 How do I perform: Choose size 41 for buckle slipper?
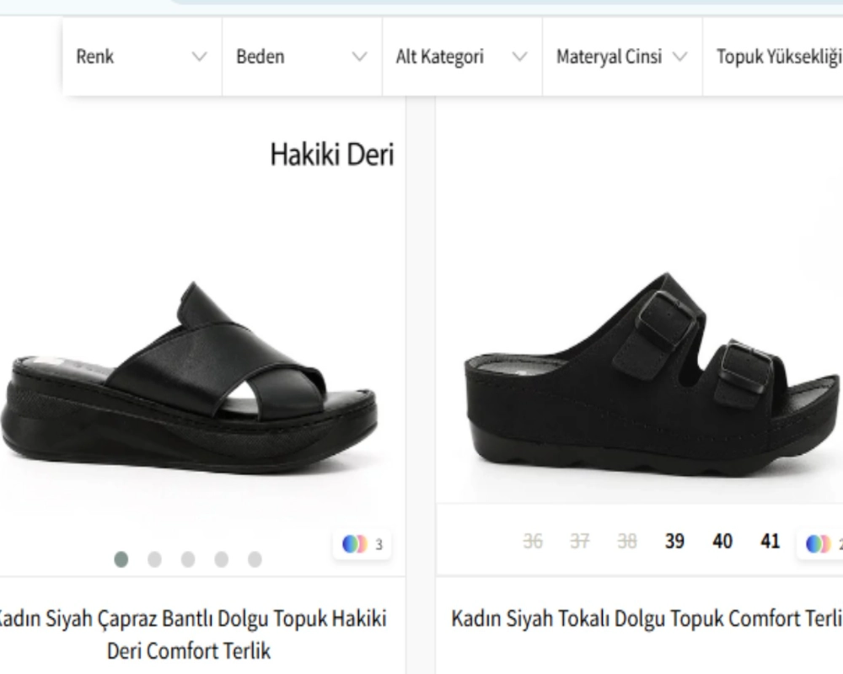(771, 542)
